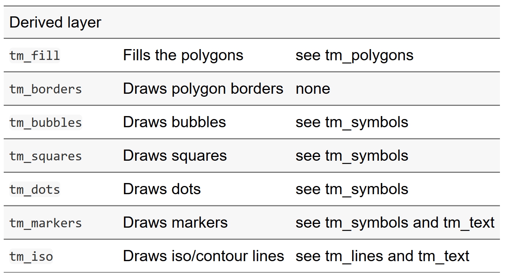Click the "Derived layer" table header

point(55,22)
